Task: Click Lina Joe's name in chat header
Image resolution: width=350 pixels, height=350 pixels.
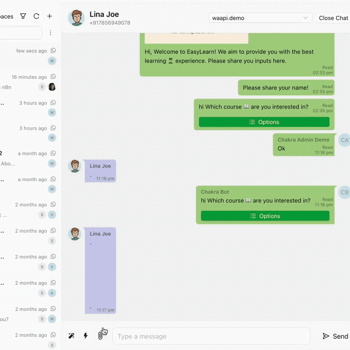Action: tap(104, 14)
